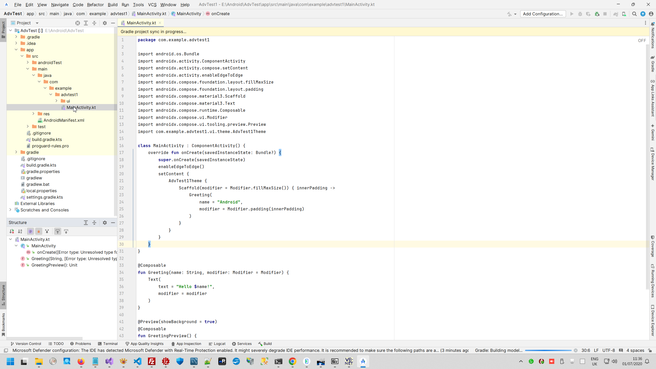Viewport: 656px width, 369px height.
Task: Open the Refactor menu
Action: tap(95, 5)
